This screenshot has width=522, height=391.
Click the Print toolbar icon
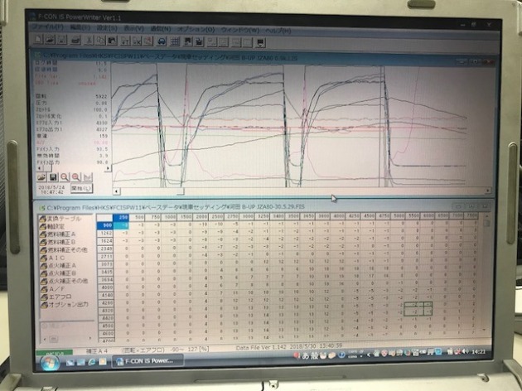pos(75,41)
